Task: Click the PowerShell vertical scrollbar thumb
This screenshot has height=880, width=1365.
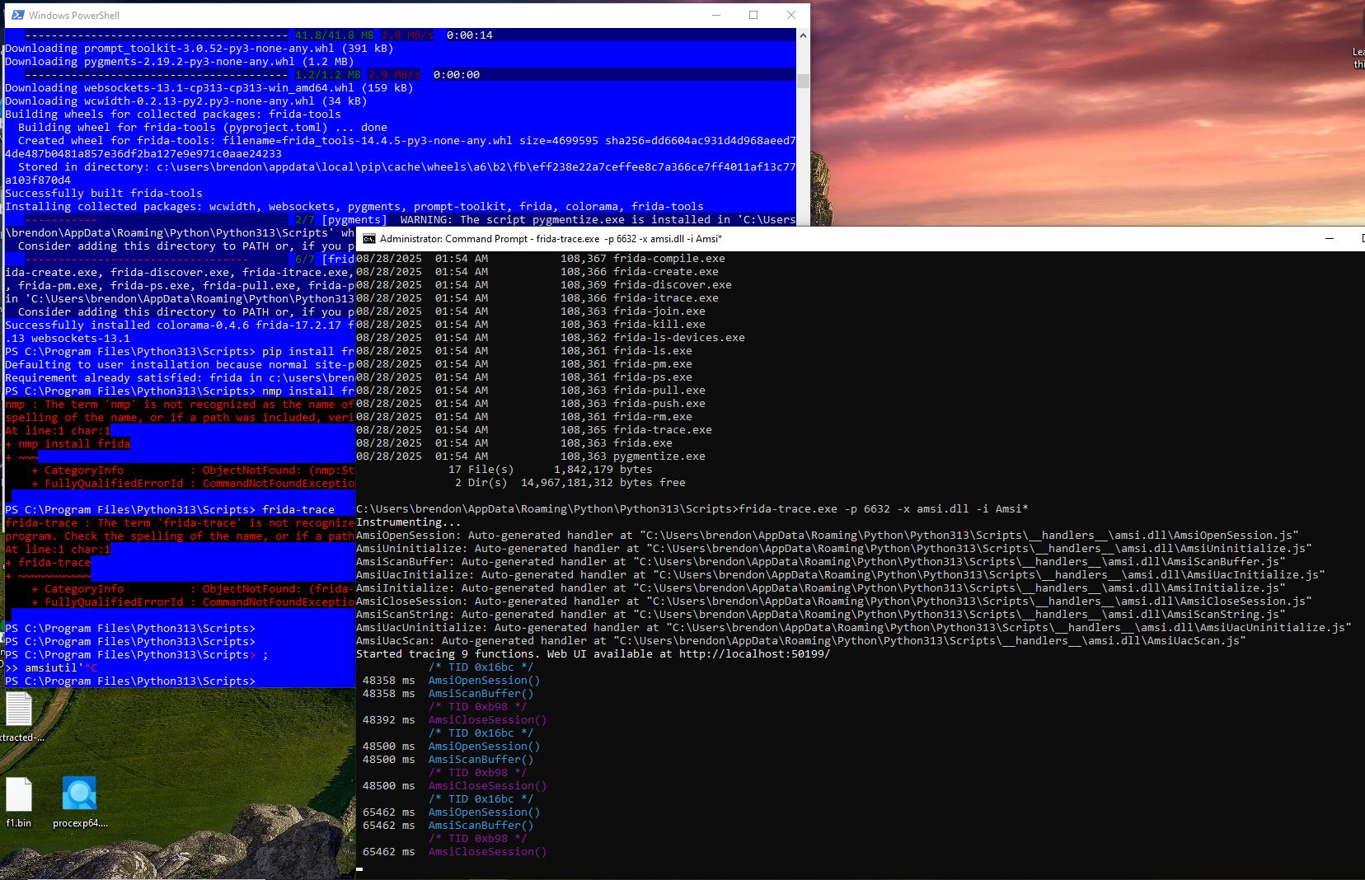Action: [803, 80]
